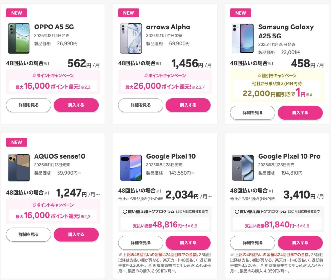
Task: Click the NEW badge on the arrows Alpha card
Action: click(x=128, y=13)
